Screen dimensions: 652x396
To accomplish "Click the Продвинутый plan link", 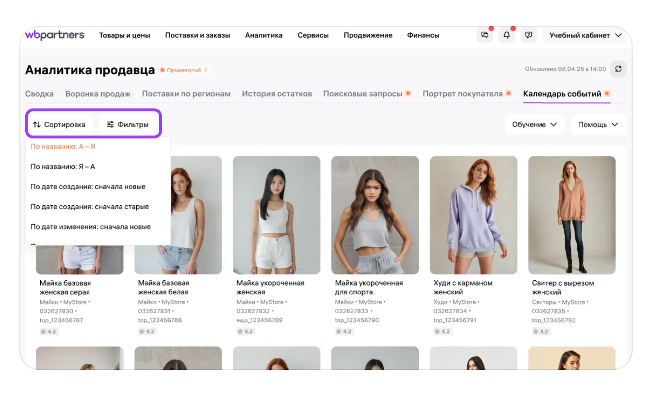I will 184,70.
